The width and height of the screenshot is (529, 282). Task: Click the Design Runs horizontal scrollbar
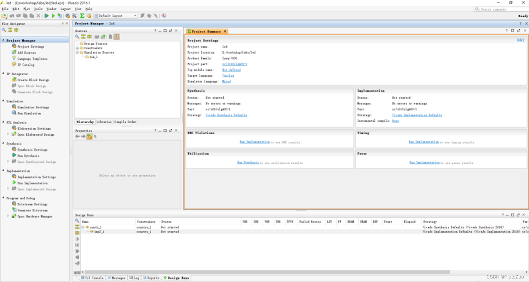pos(265,272)
